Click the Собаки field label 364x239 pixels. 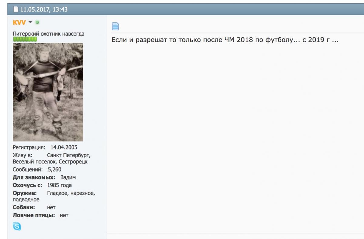[x=24, y=207]
